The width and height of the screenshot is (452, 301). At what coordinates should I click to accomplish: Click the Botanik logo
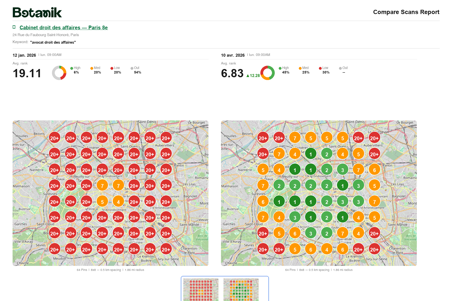[37, 13]
